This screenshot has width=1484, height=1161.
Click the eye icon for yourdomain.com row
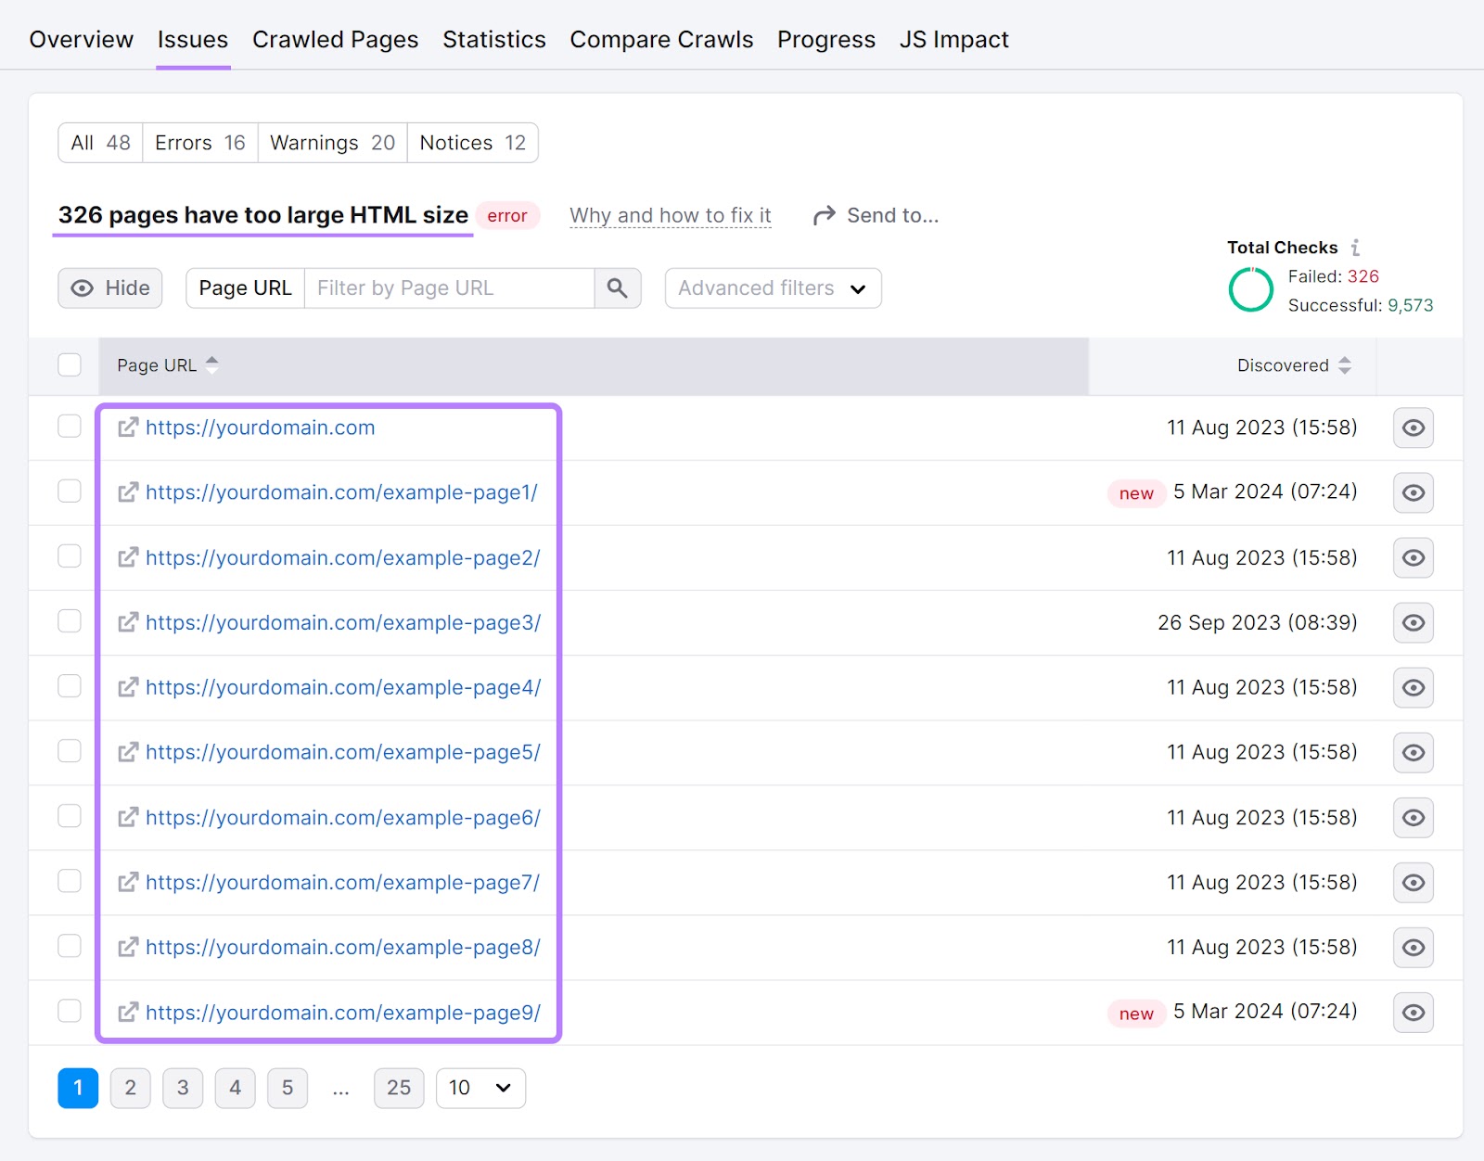point(1413,427)
